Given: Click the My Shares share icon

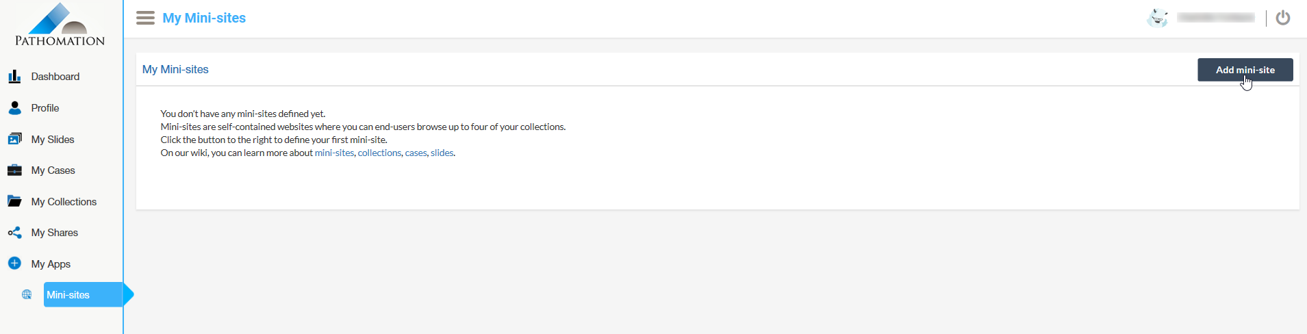Looking at the screenshot, I should click(14, 233).
